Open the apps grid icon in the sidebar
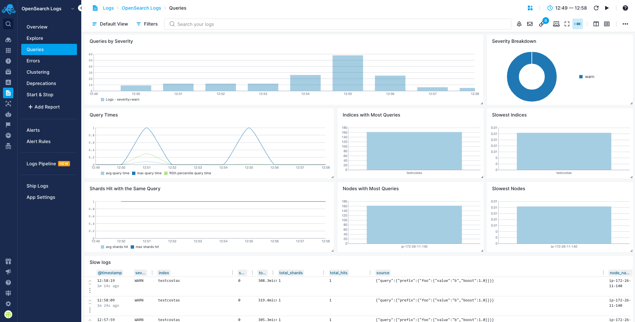This screenshot has height=322, width=635. [x=8, y=50]
